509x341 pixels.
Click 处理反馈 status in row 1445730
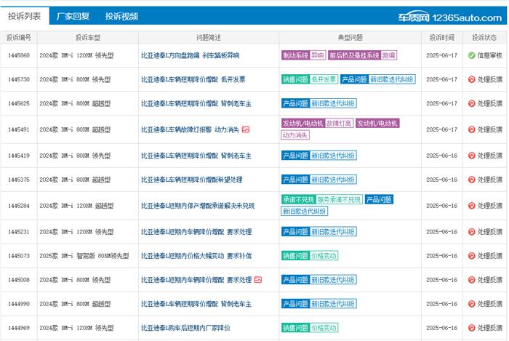point(490,79)
